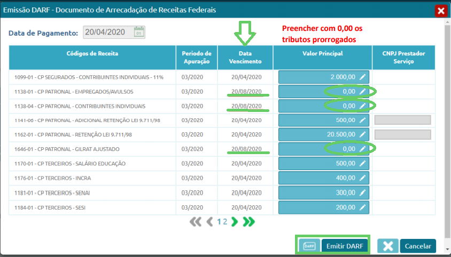The width and height of the screenshot is (451, 257).
Task: Click Valor Principal field of 1141-06
Action: click(324, 121)
